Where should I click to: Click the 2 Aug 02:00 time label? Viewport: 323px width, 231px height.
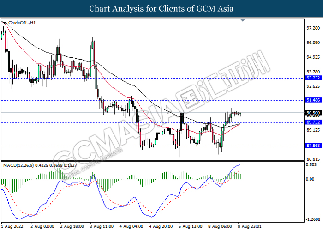pyautogui.click(x=42, y=226)
